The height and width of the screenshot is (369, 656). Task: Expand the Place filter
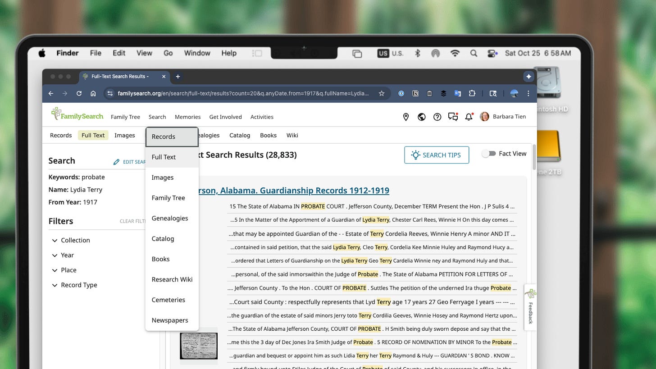tap(64, 270)
